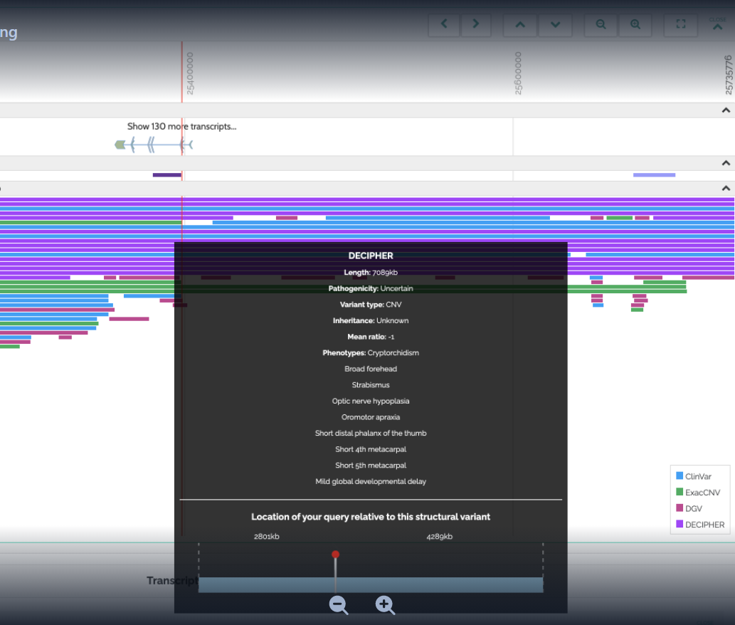735x625 pixels.
Task: Collapse the second track section with the purple bars
Action: coord(726,163)
